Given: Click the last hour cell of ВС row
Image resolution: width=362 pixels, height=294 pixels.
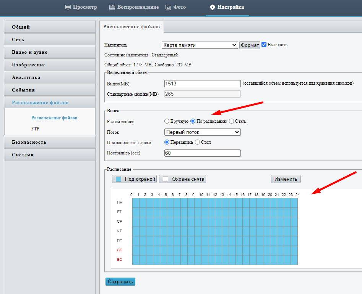Looking at the screenshot, I should [294, 260].
